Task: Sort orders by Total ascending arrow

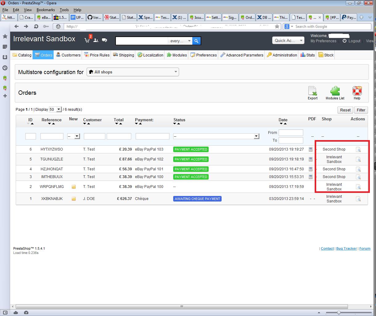Action: [121, 124]
